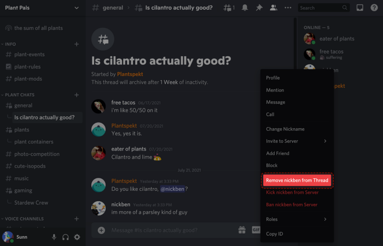This screenshot has width=383, height=246.
Task: Click Plantspekt link after Started by
Action: (x=130, y=74)
